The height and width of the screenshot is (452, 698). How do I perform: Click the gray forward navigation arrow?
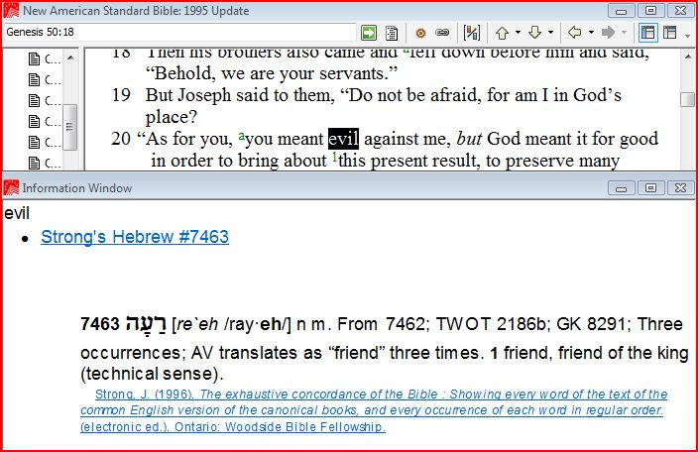(608, 33)
